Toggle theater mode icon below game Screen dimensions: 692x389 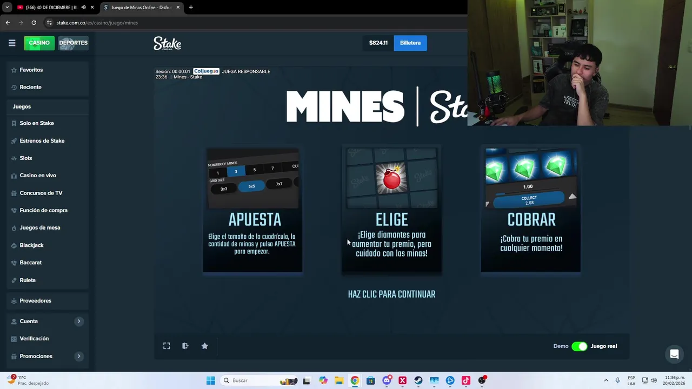pyautogui.click(x=185, y=346)
